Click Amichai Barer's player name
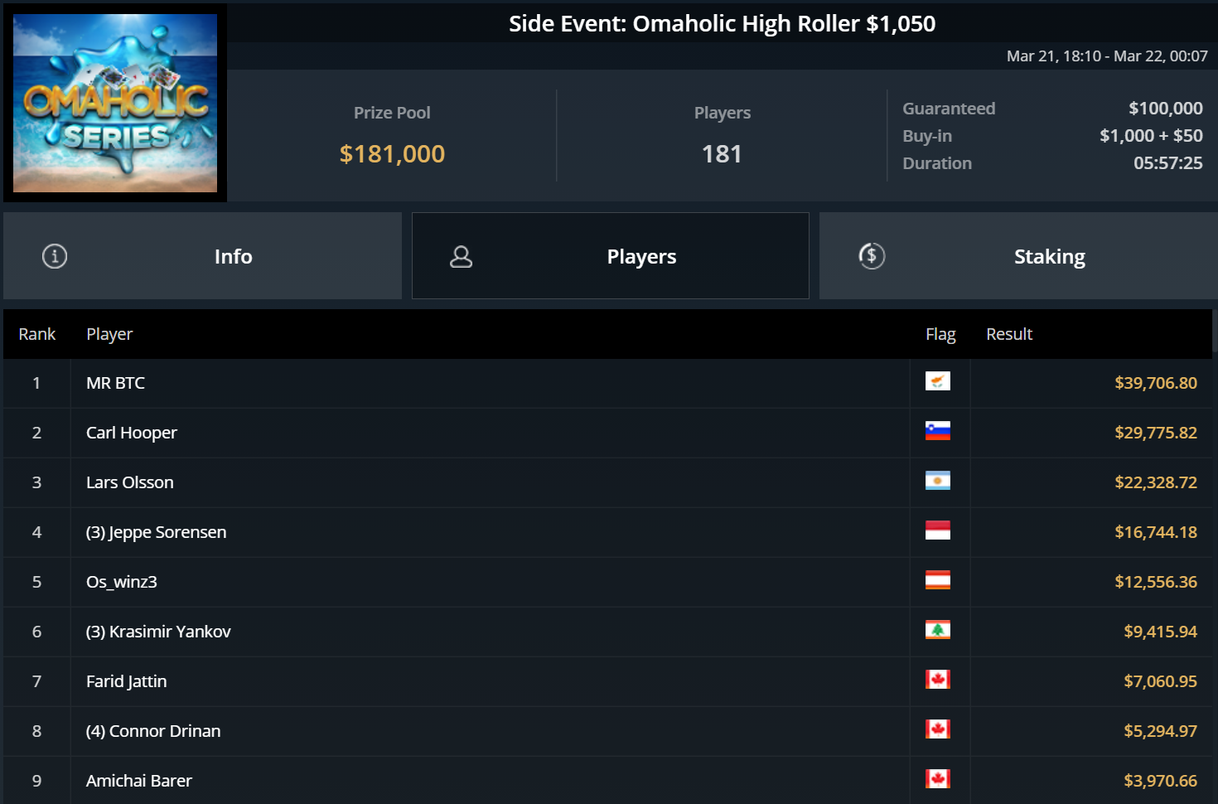This screenshot has width=1218, height=804. pyautogui.click(x=139, y=781)
